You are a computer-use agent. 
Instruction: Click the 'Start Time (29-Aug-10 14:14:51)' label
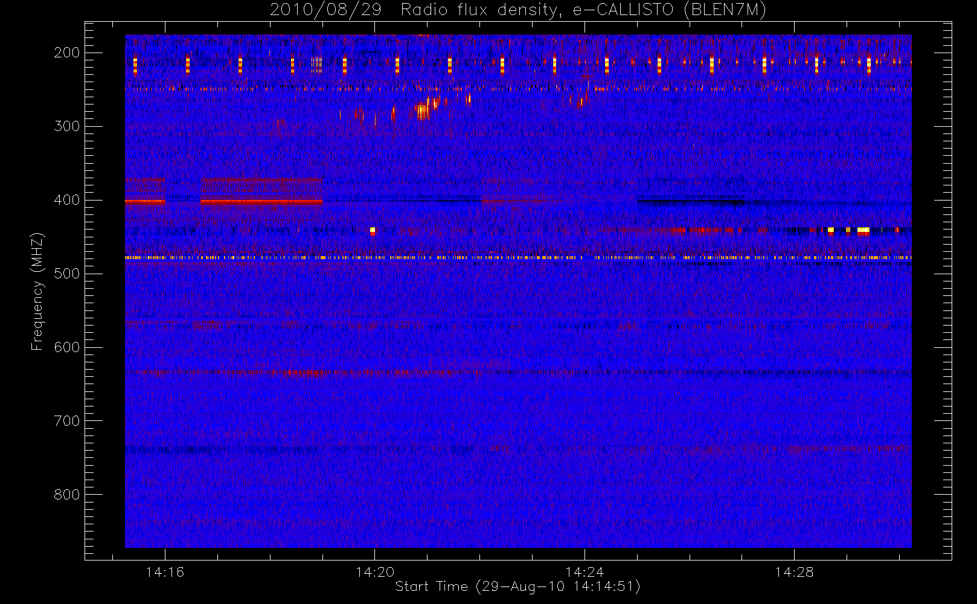coord(517,586)
